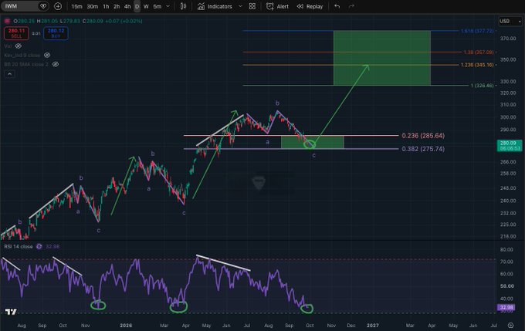Open the USD currency dropdown

[x=510, y=21]
